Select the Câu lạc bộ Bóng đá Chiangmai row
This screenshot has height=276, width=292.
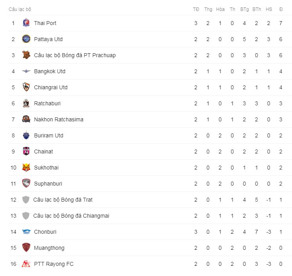tap(150, 216)
